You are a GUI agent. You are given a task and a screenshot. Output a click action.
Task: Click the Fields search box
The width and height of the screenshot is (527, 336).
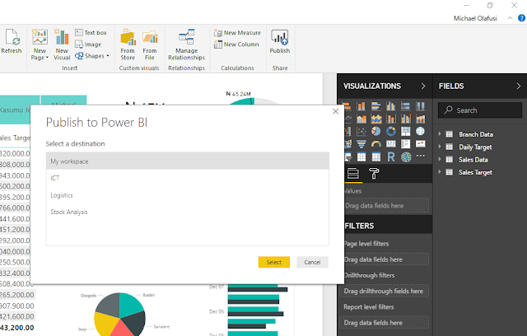[480, 110]
